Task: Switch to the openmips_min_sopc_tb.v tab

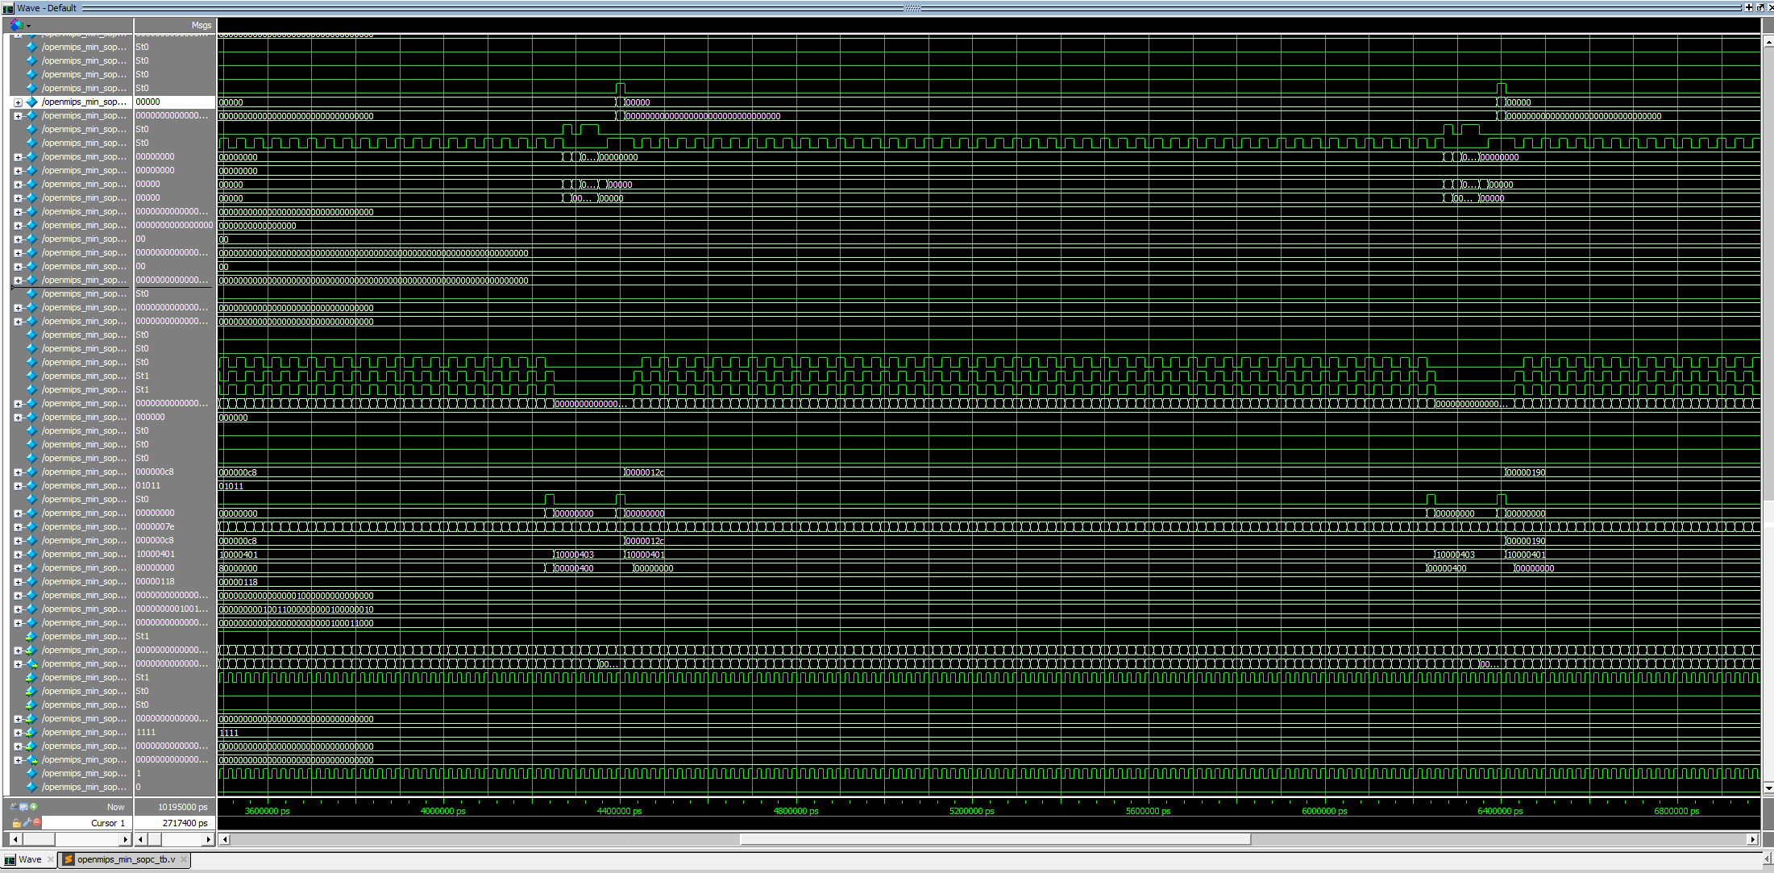Action: tap(125, 859)
